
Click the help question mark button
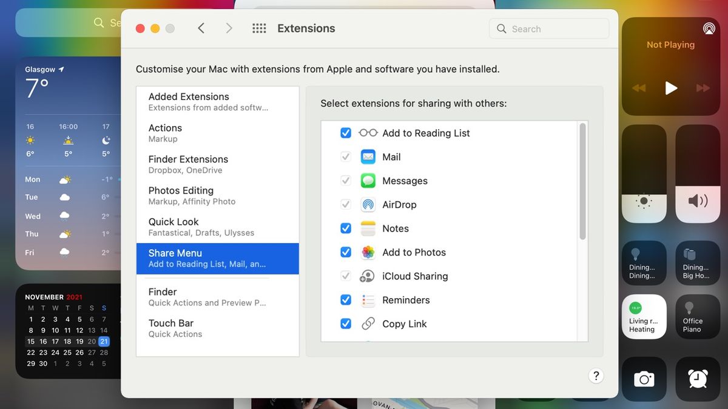[596, 376]
